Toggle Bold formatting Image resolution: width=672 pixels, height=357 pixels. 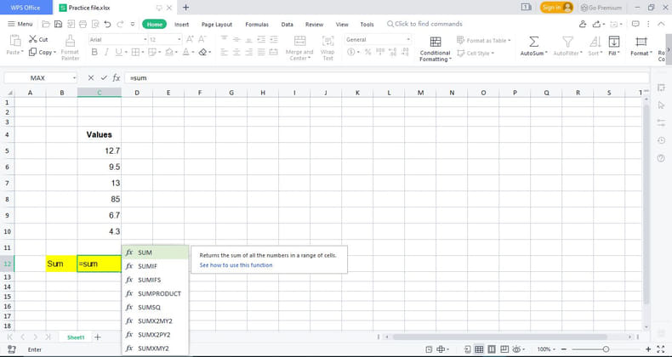pos(94,52)
